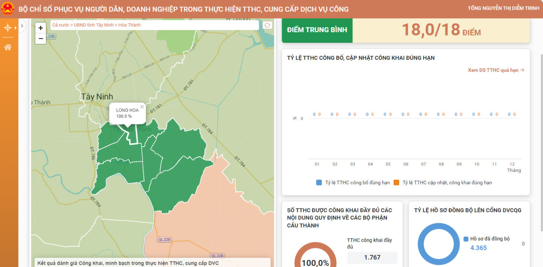The width and height of the screenshot is (543, 267).
Task: Click the 'TTHC công khai đầy đủ' label
Action: click(x=370, y=243)
